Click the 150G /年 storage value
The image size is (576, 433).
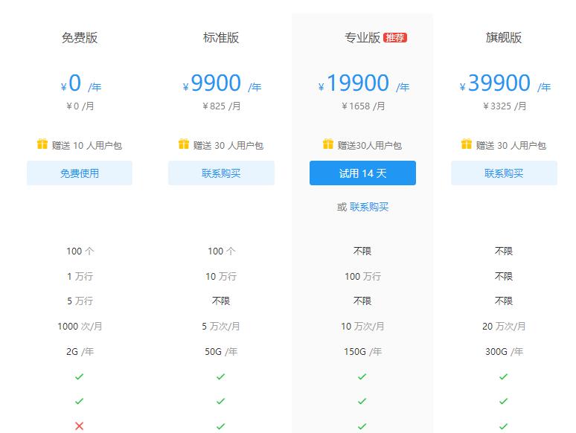pyautogui.click(x=363, y=351)
